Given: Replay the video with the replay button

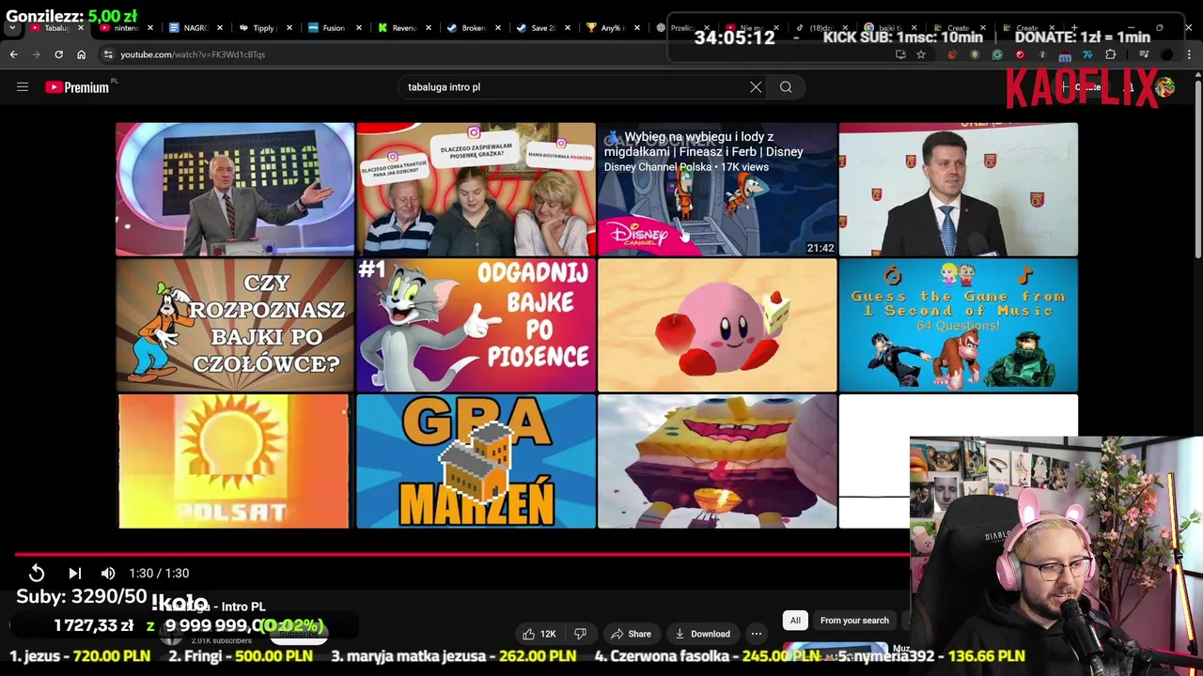Looking at the screenshot, I should click(x=36, y=573).
